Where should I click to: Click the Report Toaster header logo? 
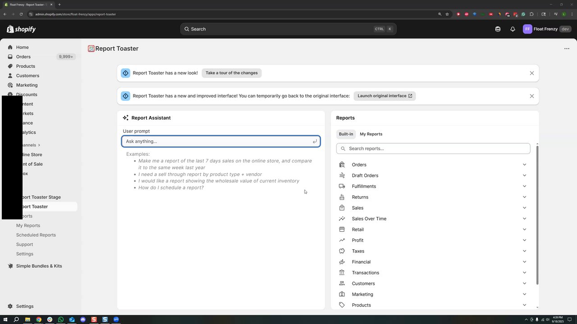click(x=91, y=49)
